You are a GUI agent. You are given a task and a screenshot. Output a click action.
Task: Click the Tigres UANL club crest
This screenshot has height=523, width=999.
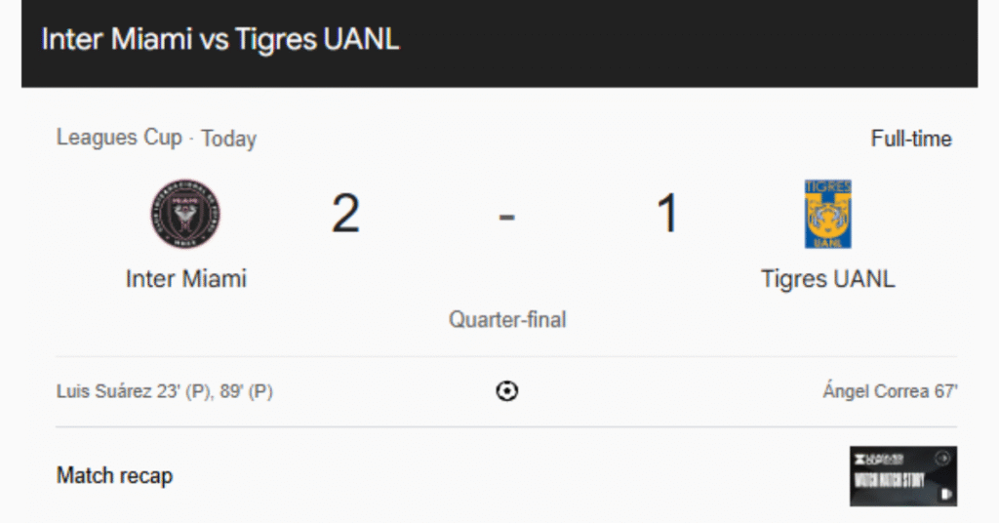[827, 214]
